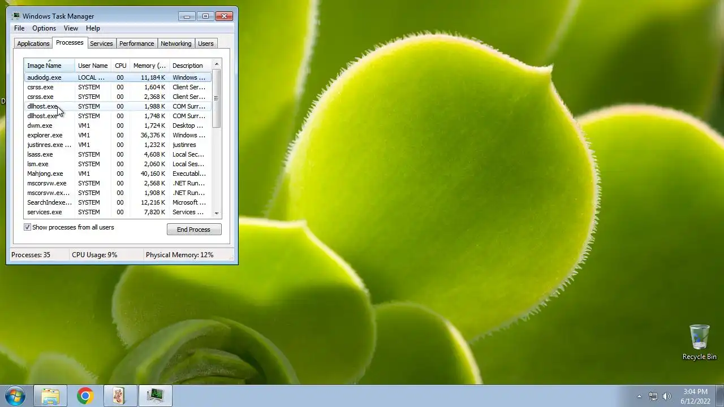Click the Task Manager title bar icon

(16, 16)
